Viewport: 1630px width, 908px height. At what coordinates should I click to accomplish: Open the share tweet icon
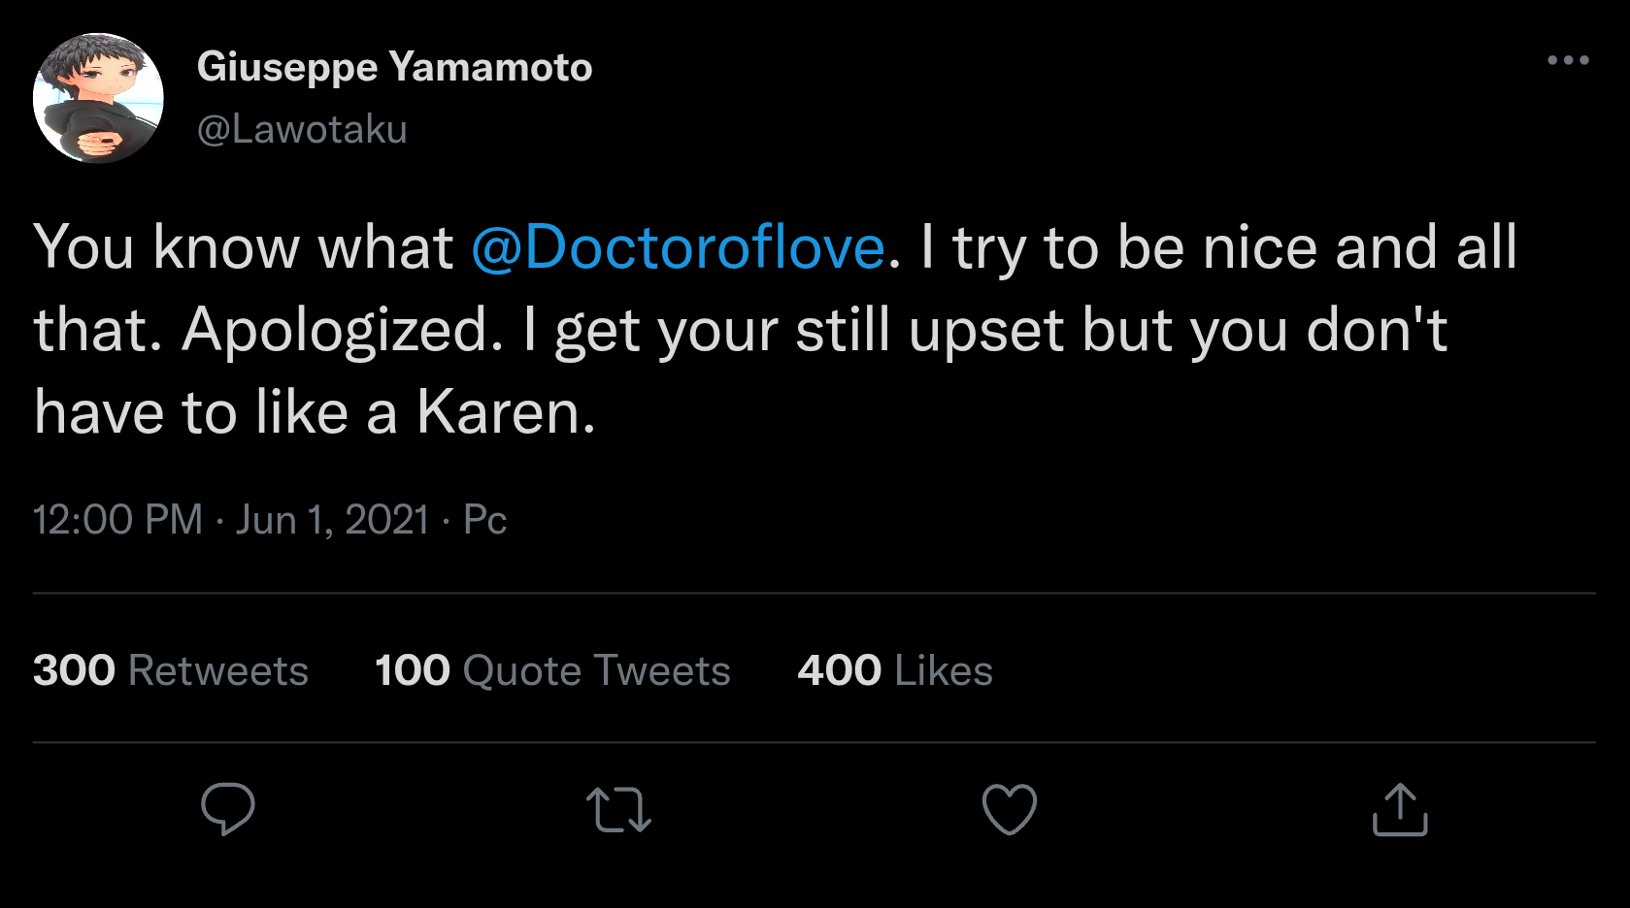tap(1400, 810)
